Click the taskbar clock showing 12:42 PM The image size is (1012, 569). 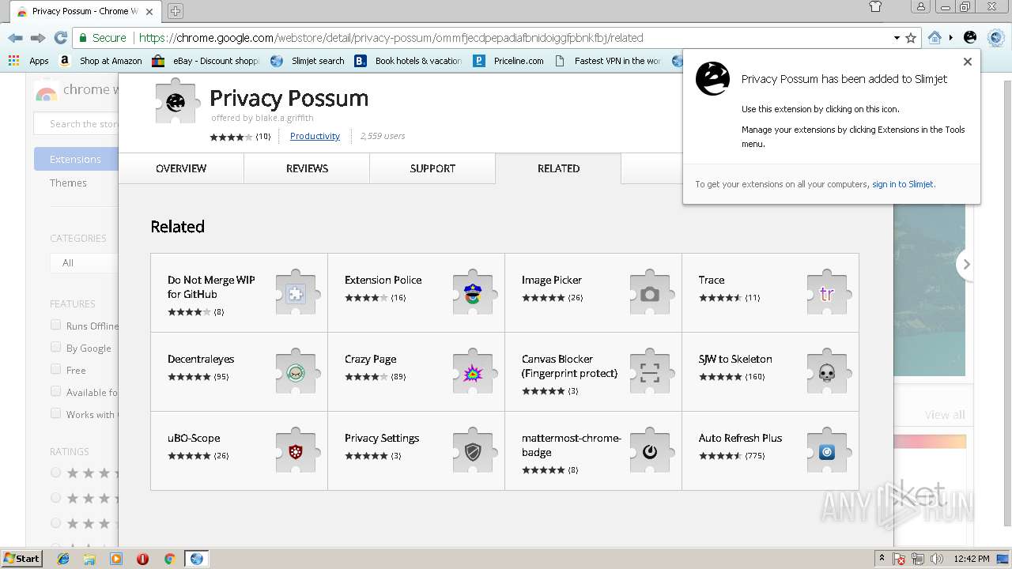coord(972,559)
